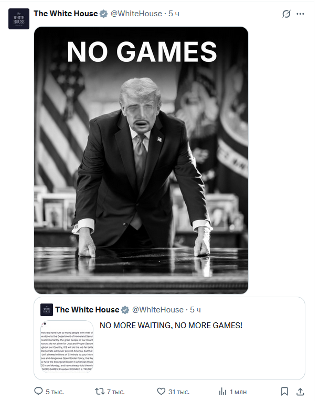Screen dimensions: 319x401
Task: Click the 7 тыс. reposts count
Action: (x=116, y=392)
